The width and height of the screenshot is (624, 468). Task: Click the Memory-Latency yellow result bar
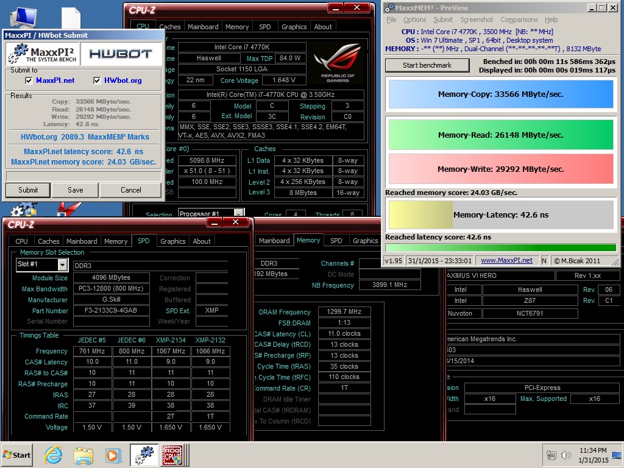tap(501, 215)
